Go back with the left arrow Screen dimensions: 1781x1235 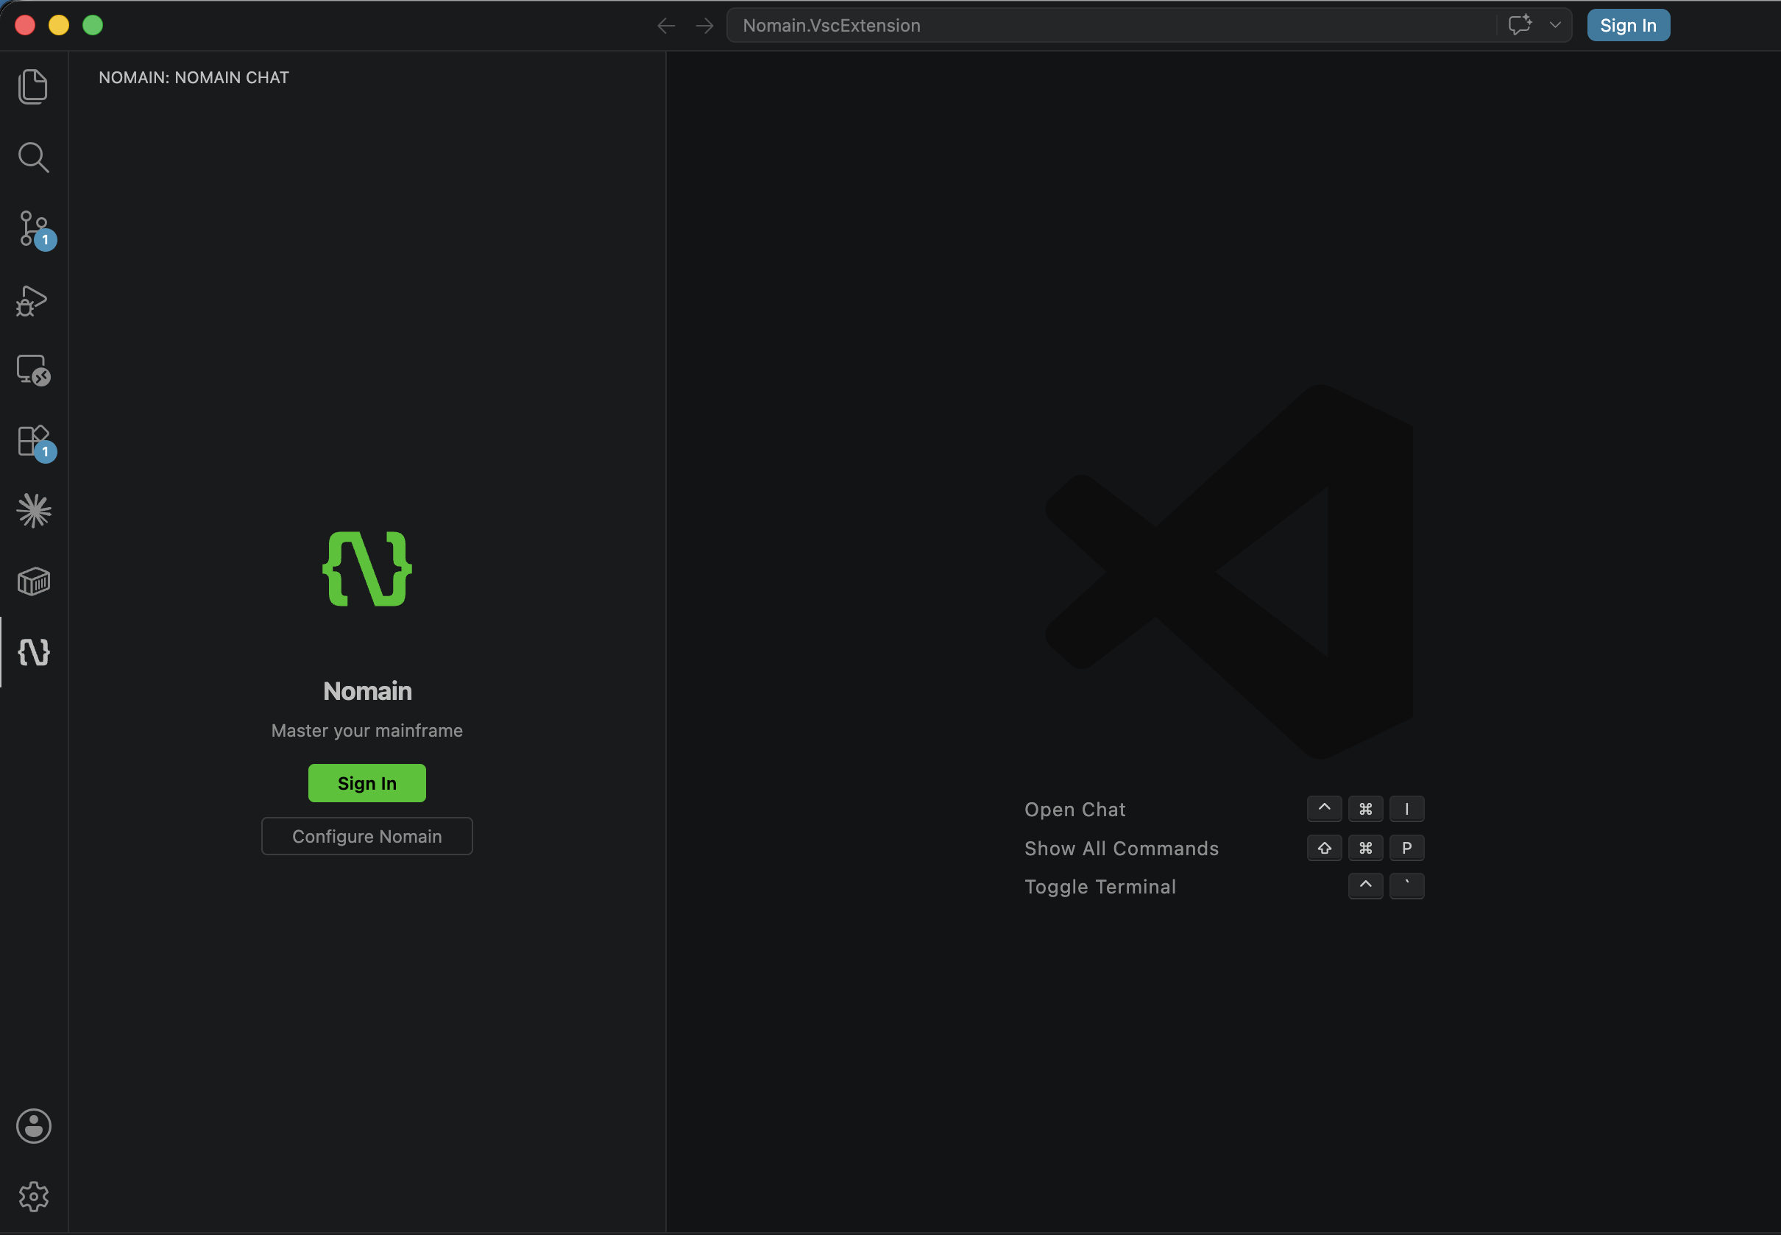point(666,26)
